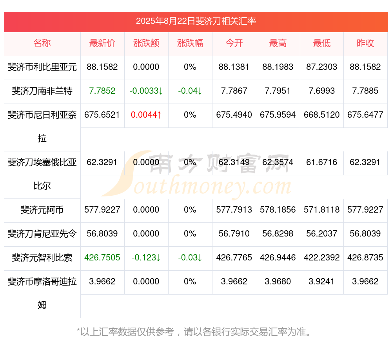Click the low value 571.8118
Viewport: 392px width, 344px height.
[x=322, y=209]
